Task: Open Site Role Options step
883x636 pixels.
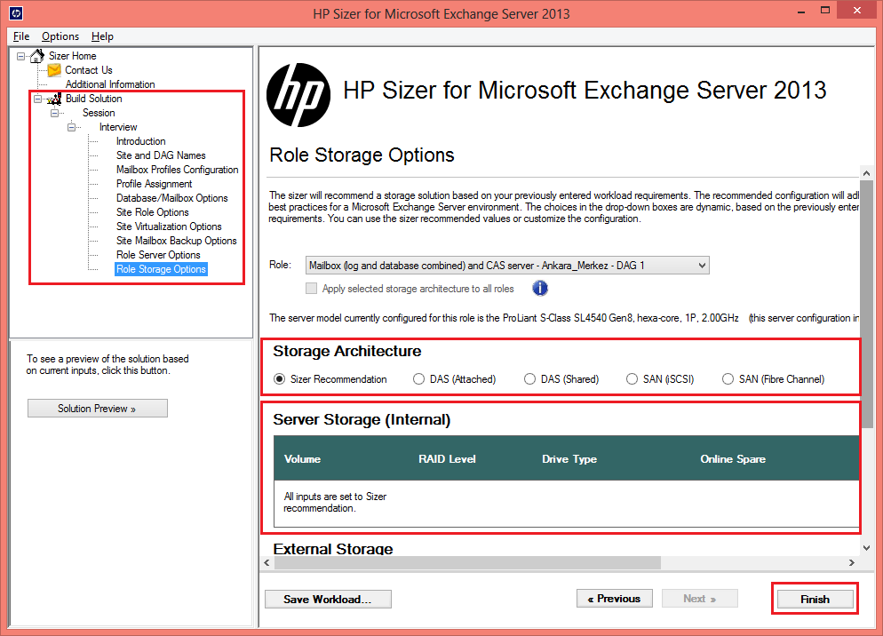Action: [153, 212]
